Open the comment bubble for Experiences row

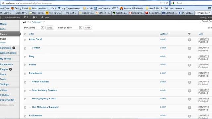[x=190, y=74]
